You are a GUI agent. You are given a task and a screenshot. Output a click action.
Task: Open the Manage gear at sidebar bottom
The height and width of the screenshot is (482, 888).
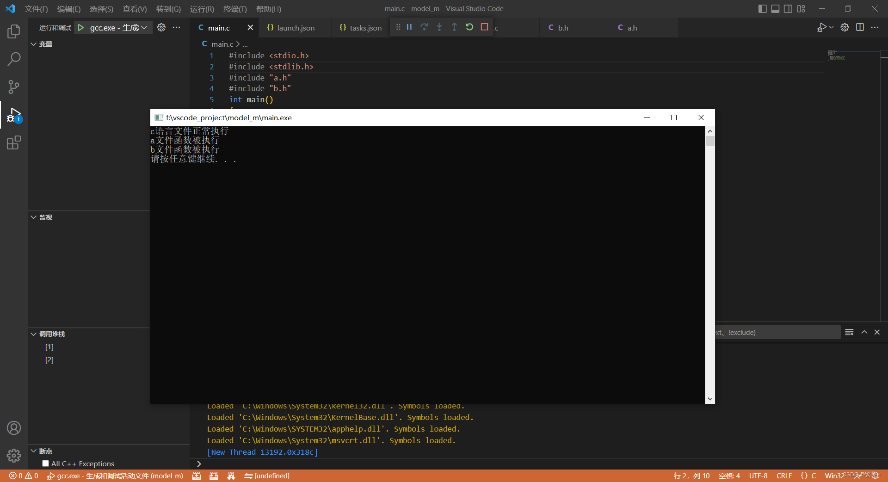[14, 456]
